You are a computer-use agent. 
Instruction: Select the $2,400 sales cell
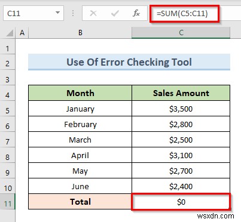181,186
